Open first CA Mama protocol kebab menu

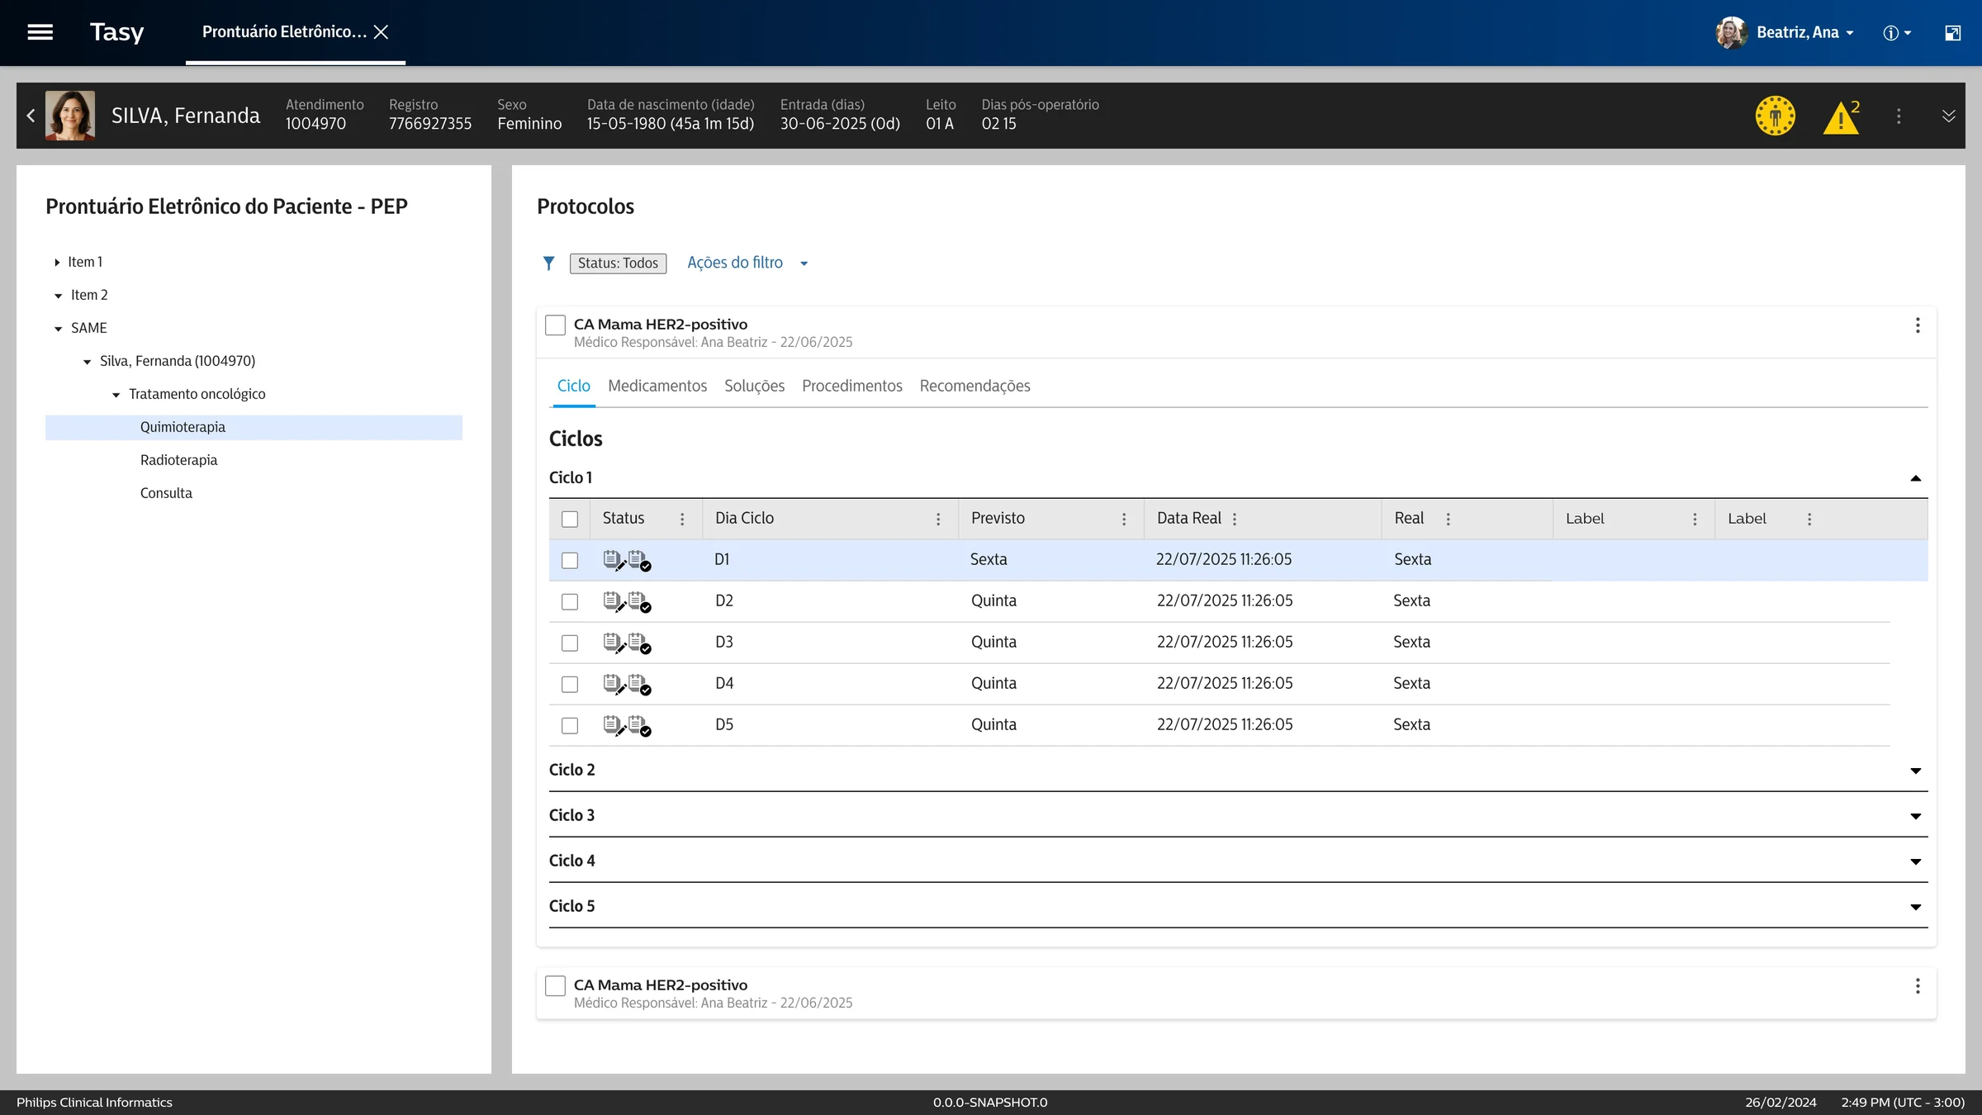click(x=1918, y=325)
